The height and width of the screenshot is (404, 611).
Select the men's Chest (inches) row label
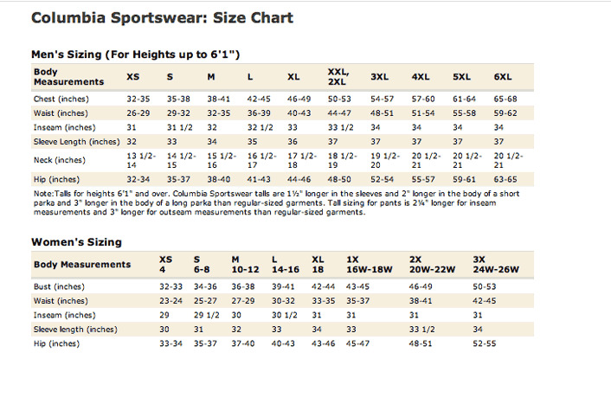coord(61,99)
